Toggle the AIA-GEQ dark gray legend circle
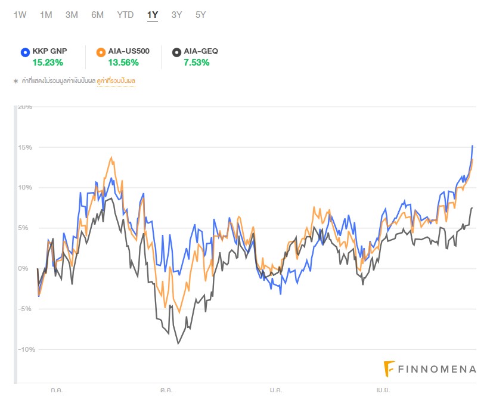This screenshot has height=400, width=490. tap(176, 52)
